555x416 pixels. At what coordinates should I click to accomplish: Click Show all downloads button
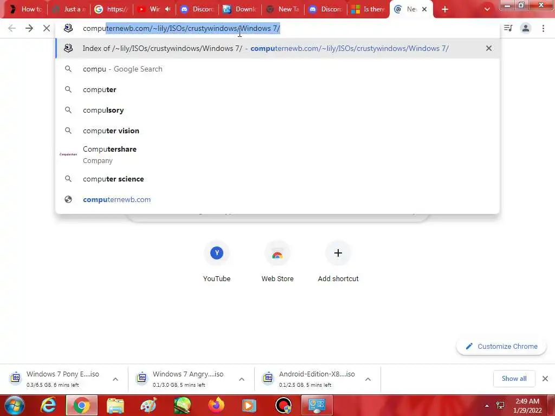click(x=514, y=379)
